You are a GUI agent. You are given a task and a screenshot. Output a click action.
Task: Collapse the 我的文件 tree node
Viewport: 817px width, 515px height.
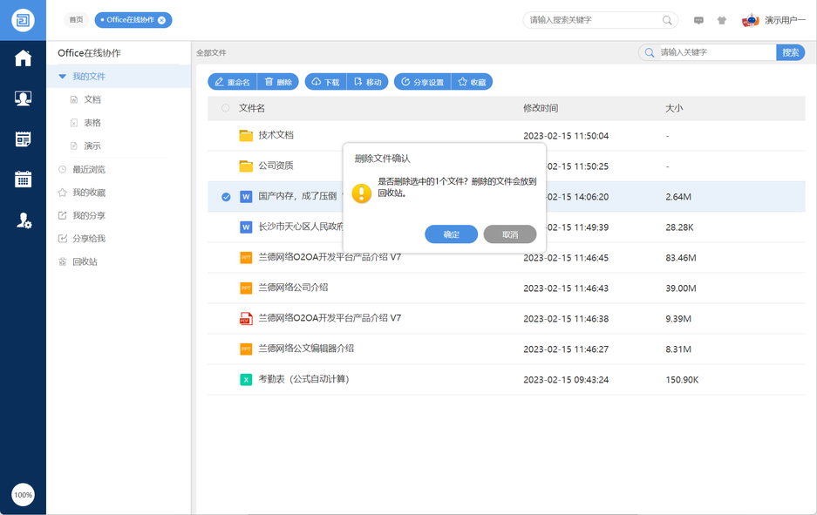(x=62, y=77)
